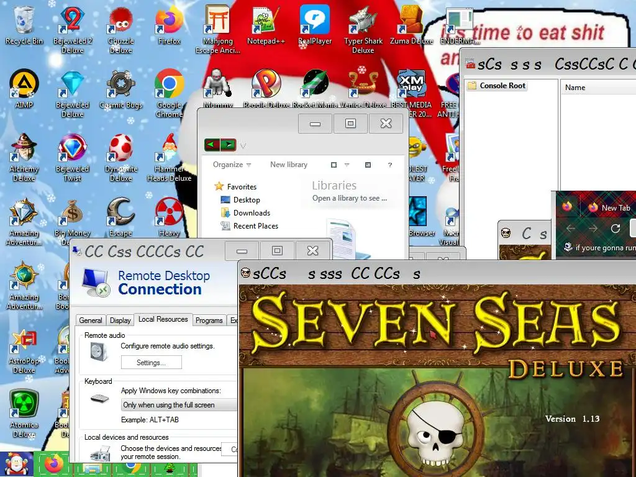
Task: Click the help question mark in Libraries
Action: pyautogui.click(x=390, y=165)
